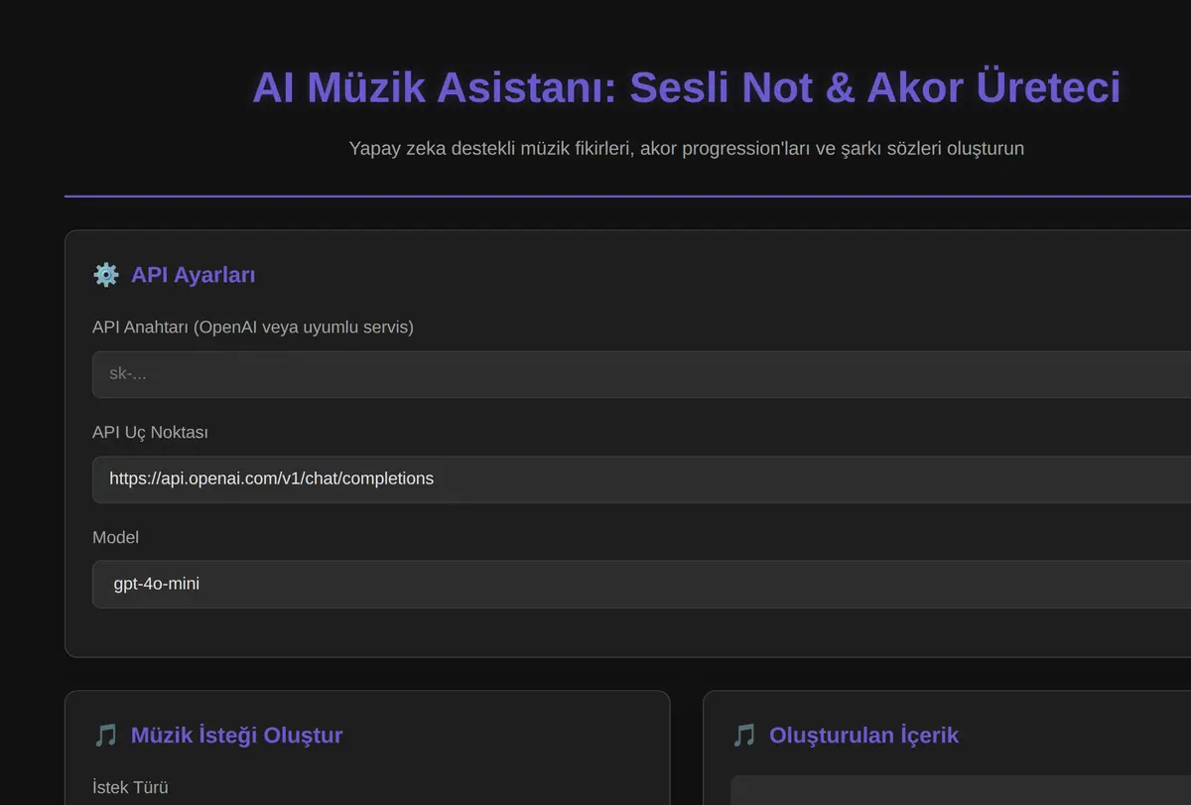Click the API Anahtarı input field
The width and height of the screenshot is (1191, 805).
click(641, 374)
